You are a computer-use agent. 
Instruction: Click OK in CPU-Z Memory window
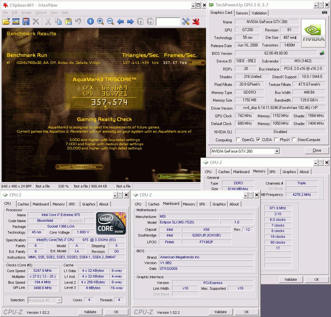tap(317, 279)
